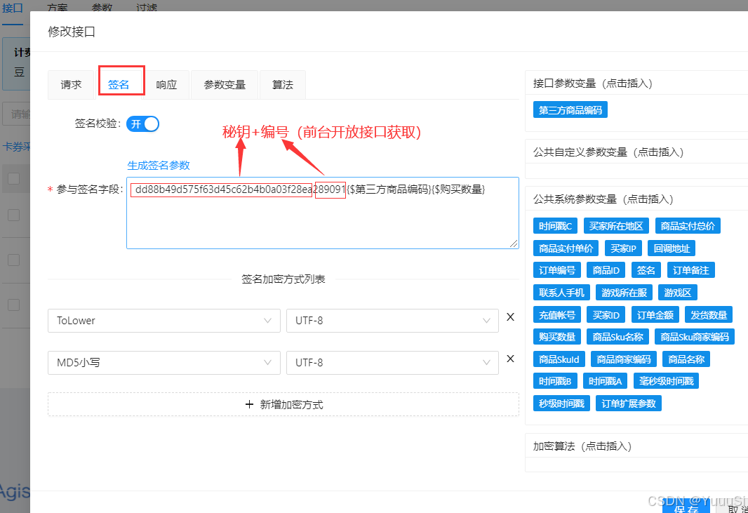Insert the 回调地址 variable

pos(672,248)
